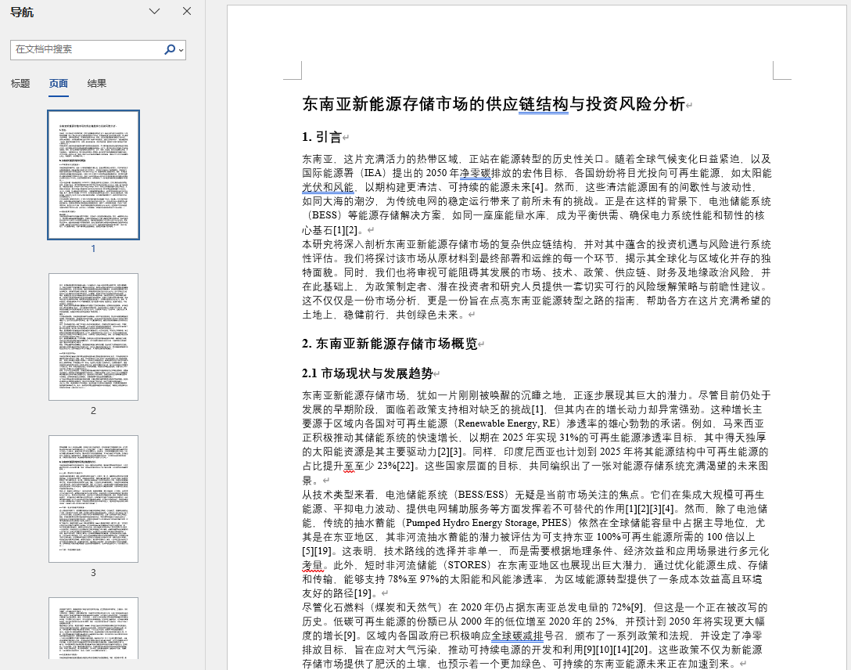
Task: Click the 在文档中搜索 search field
Action: (x=86, y=49)
